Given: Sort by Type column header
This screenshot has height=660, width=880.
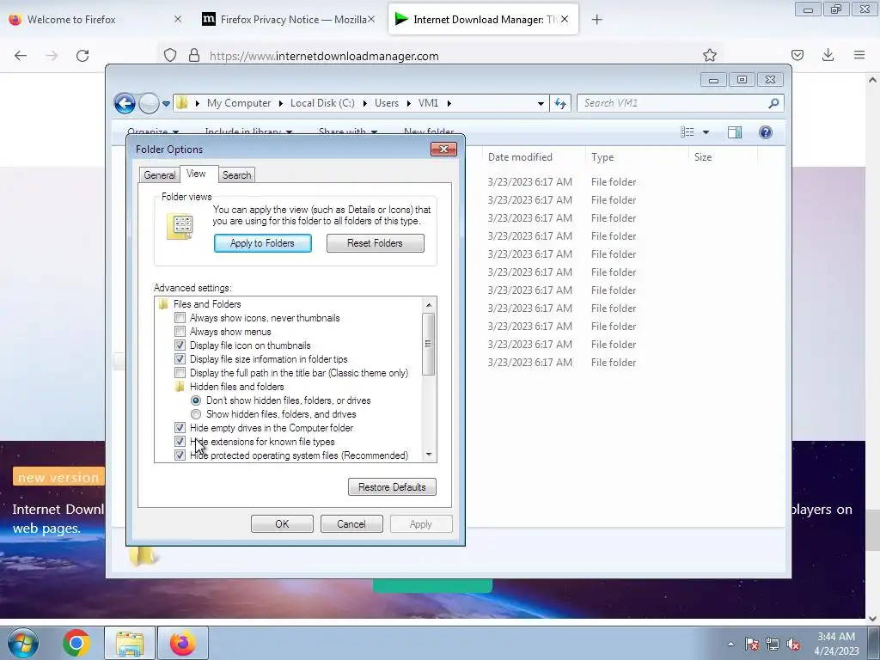Looking at the screenshot, I should pyautogui.click(x=602, y=157).
